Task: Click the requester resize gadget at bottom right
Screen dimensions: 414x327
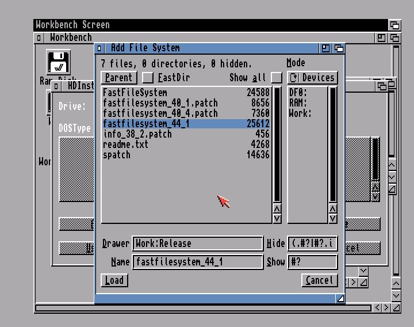Action: coord(340,298)
